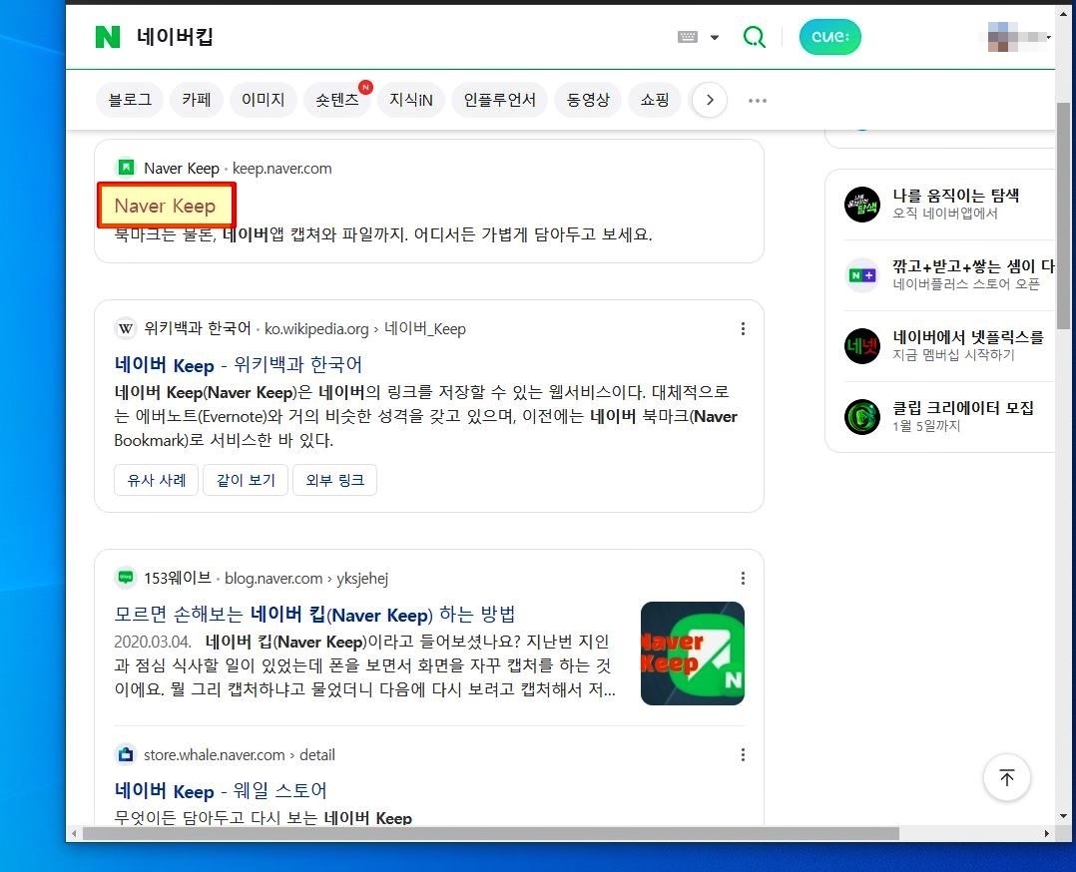Click the green search magnifier icon

[x=755, y=37]
